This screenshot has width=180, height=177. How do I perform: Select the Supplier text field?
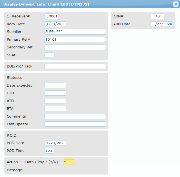[x=75, y=32]
